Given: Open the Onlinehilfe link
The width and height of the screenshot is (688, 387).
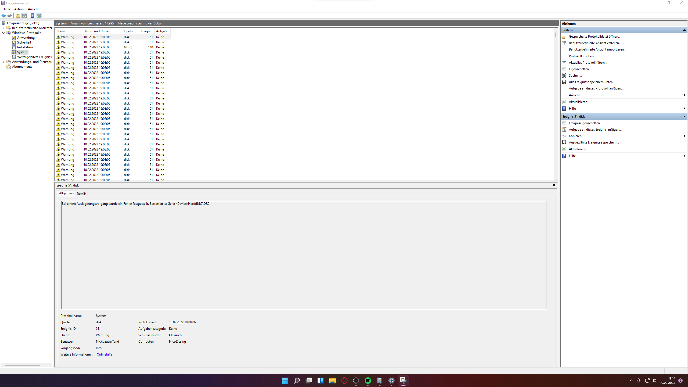Looking at the screenshot, I should click(x=104, y=354).
